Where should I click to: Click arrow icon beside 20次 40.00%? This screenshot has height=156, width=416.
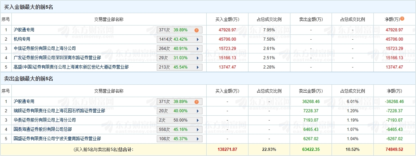click(198, 111)
